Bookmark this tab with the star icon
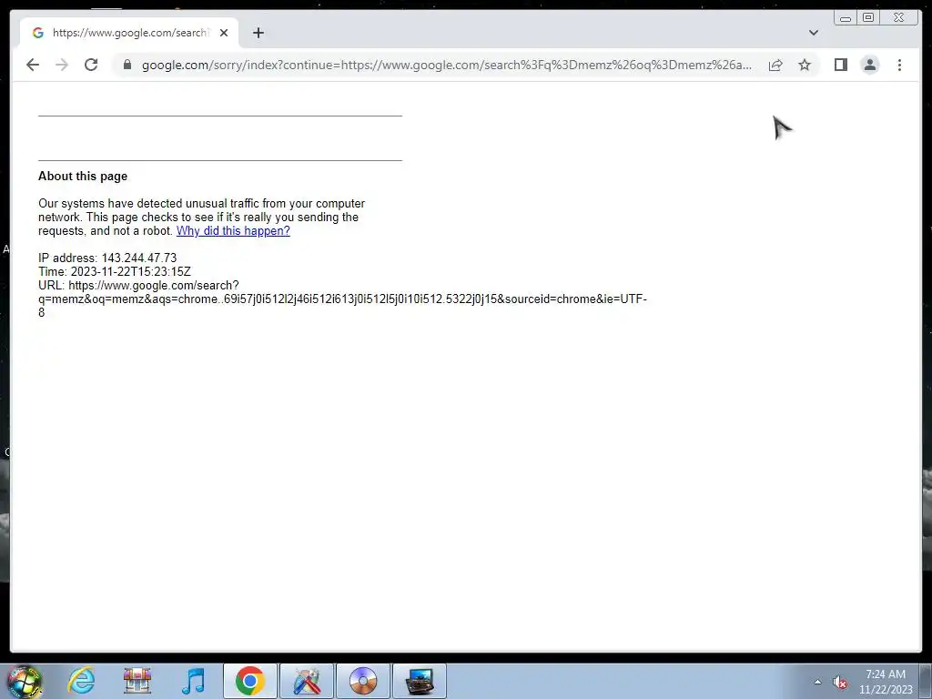Viewport: 932px width, 699px height. tap(805, 65)
